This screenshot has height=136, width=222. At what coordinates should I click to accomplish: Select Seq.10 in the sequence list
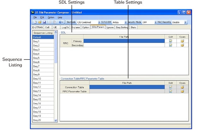pos(43,79)
